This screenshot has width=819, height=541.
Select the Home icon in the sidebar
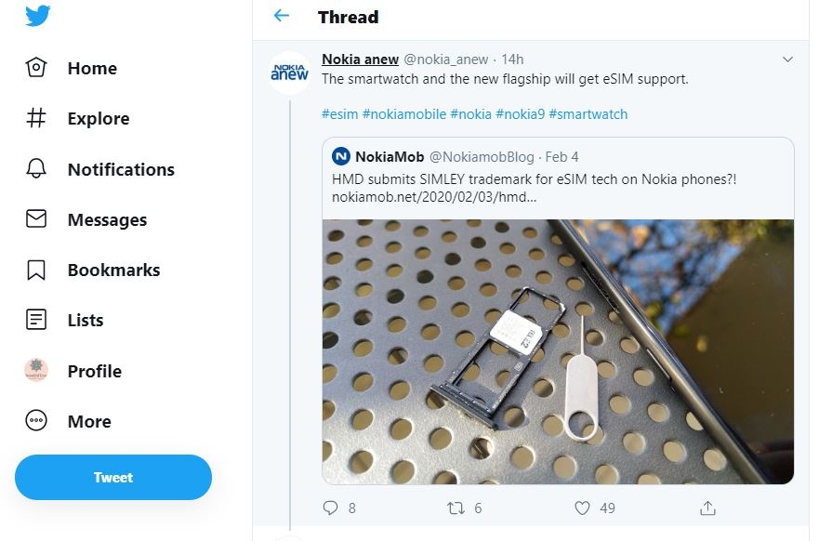[x=36, y=67]
